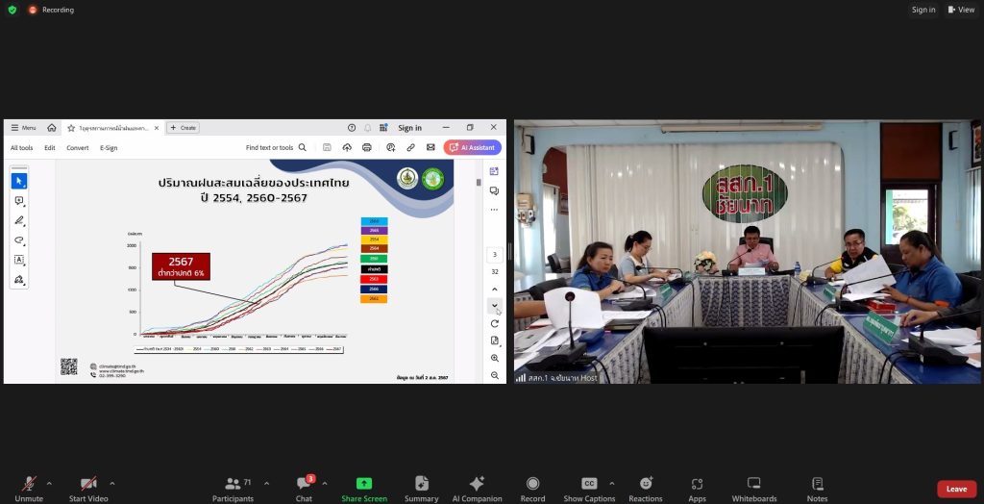
Task: Open the Acrobat apps grid icon
Action: tap(383, 128)
